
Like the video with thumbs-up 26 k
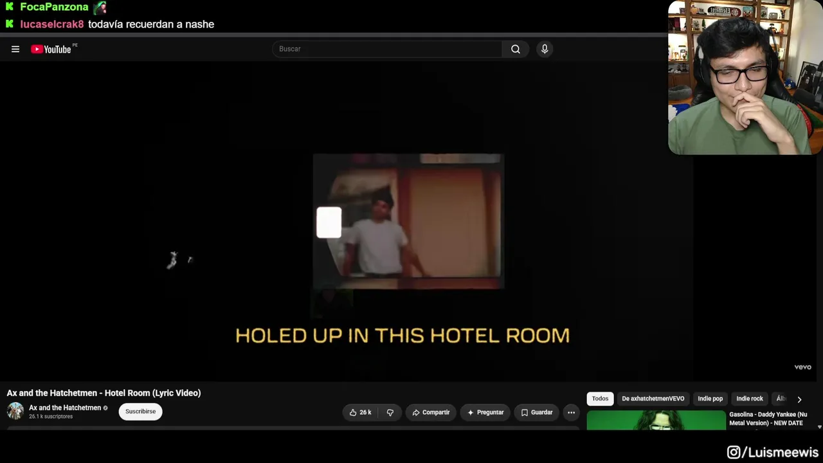click(x=361, y=412)
